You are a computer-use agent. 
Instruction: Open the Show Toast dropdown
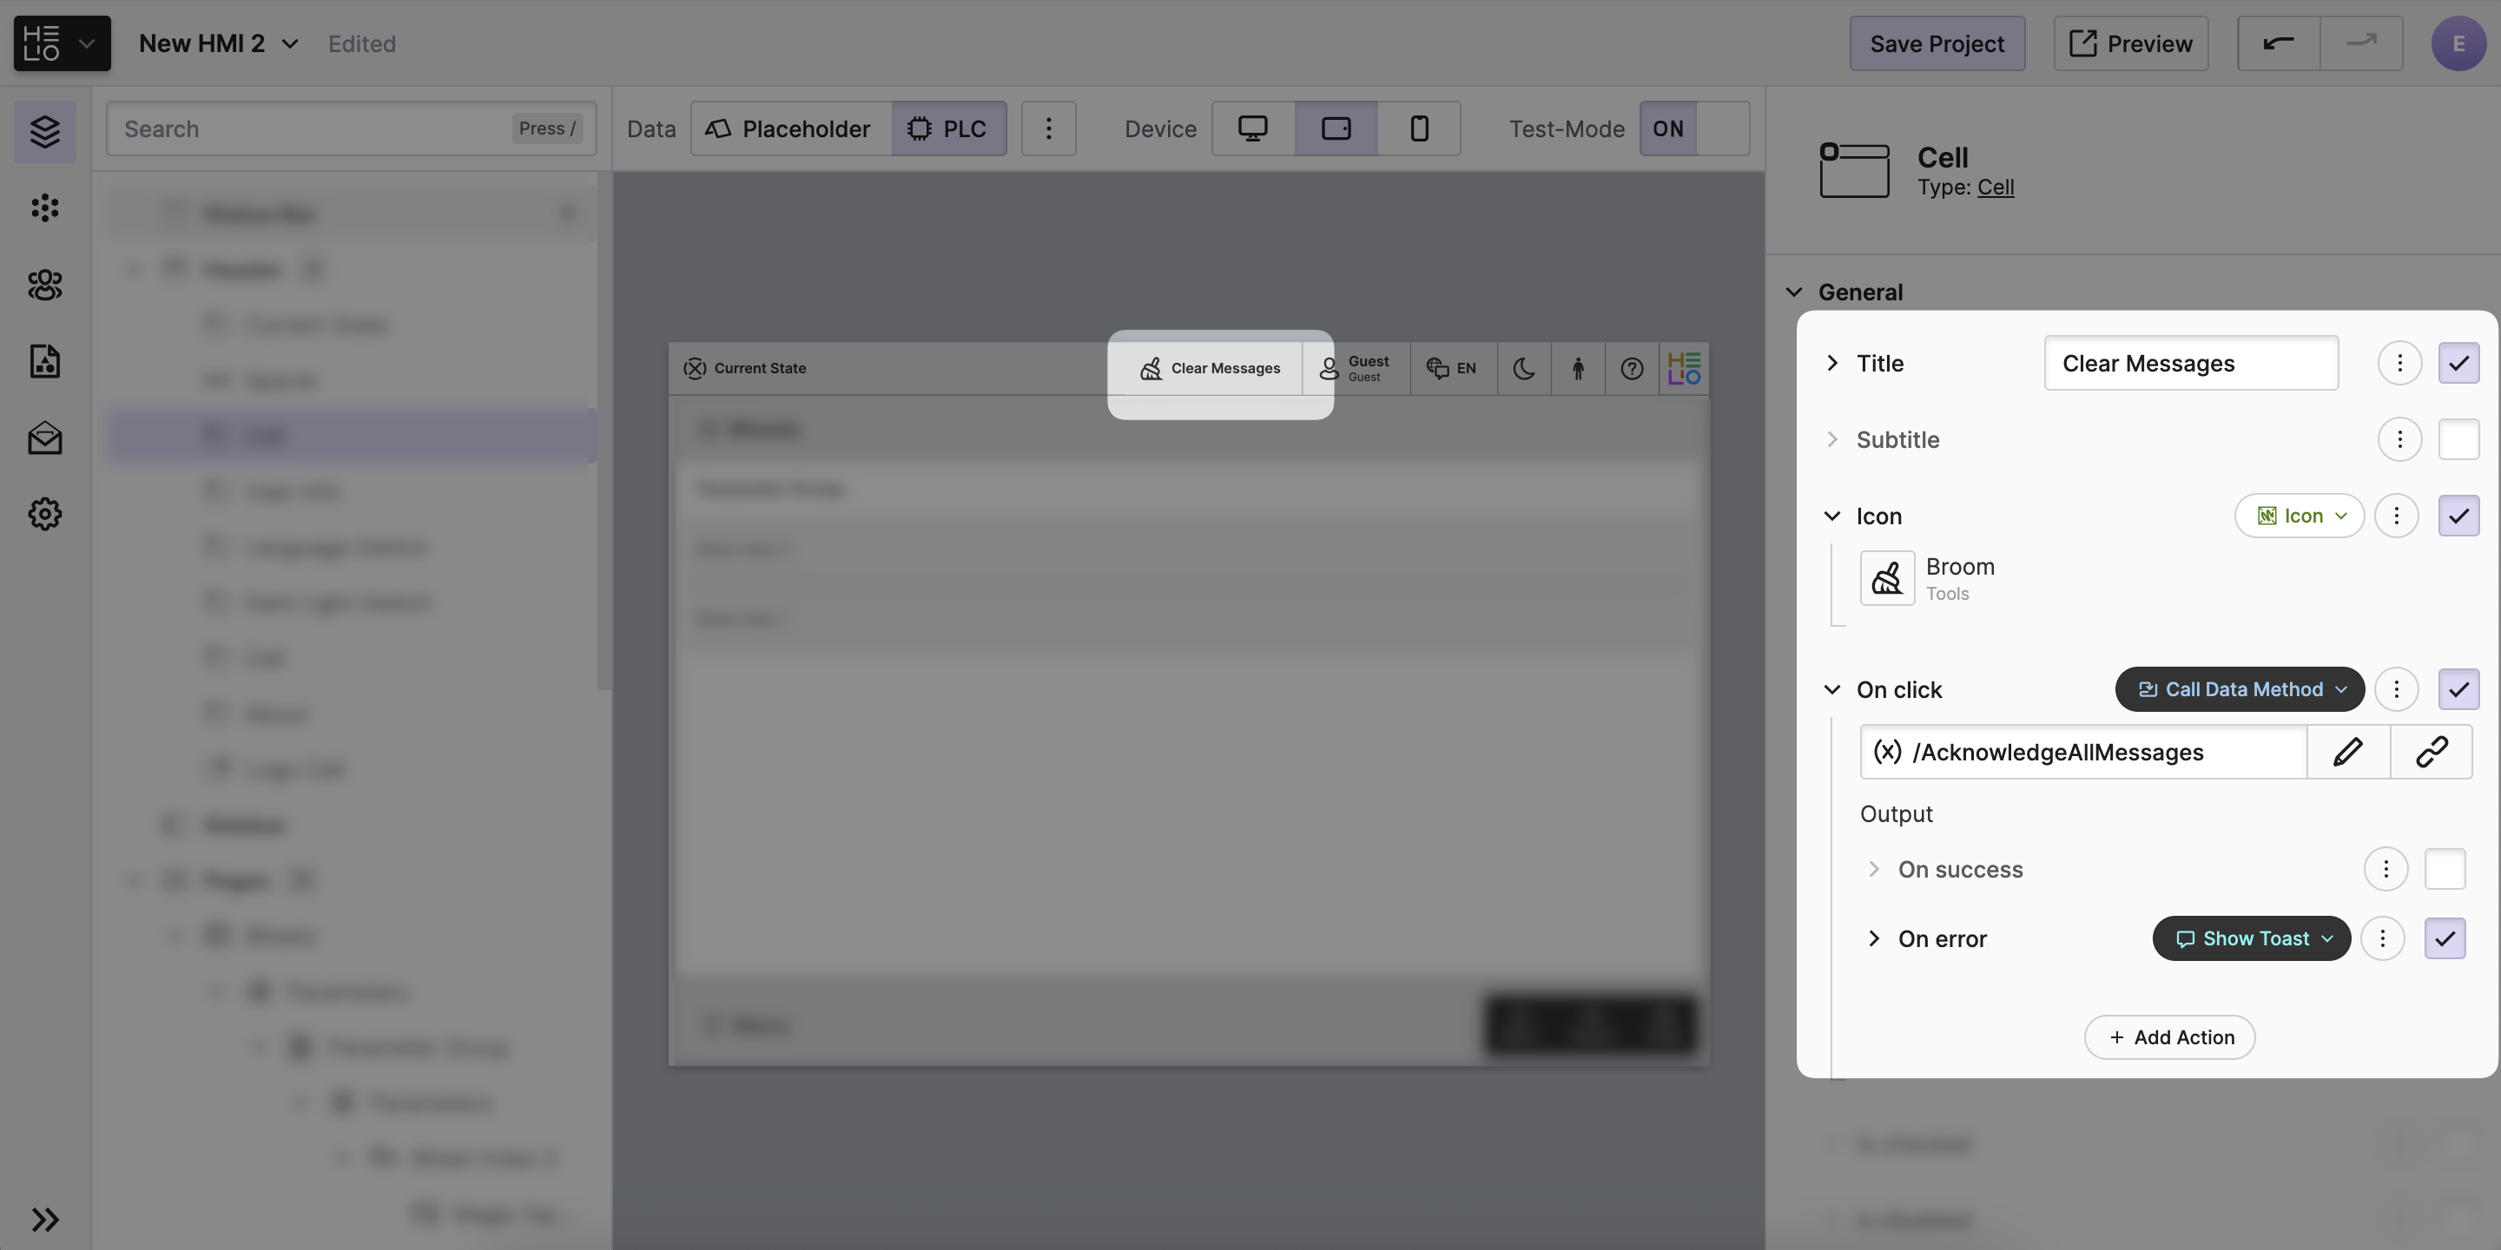(2251, 938)
